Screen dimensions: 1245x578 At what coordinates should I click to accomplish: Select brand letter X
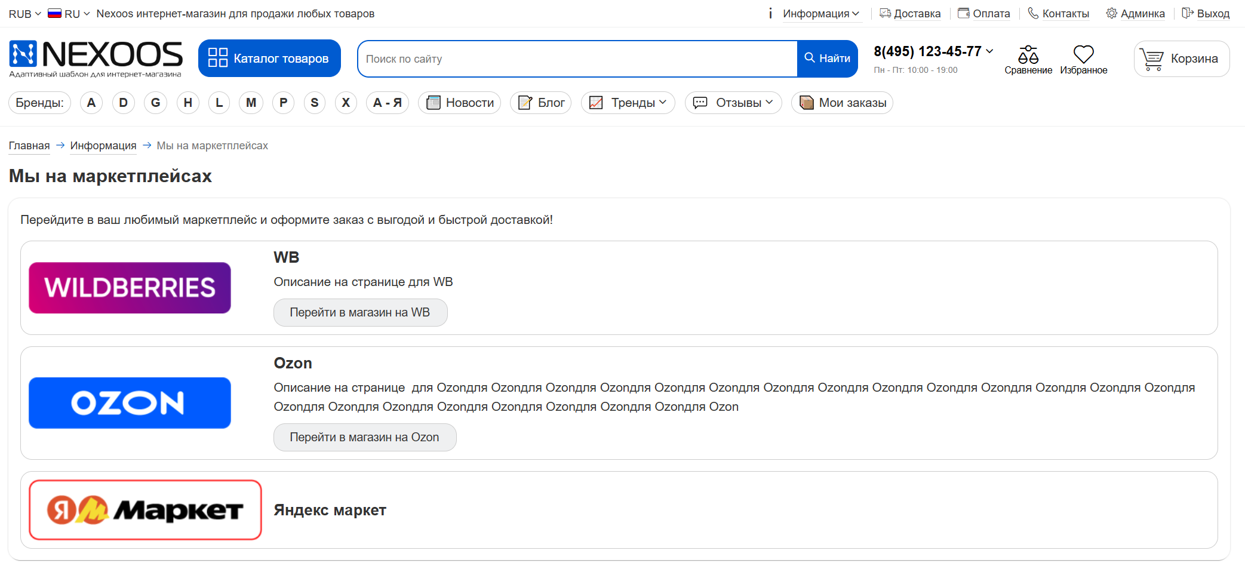(x=346, y=103)
